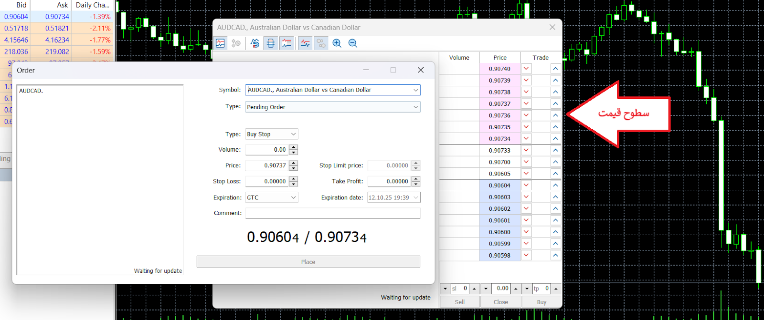Decrease the Stop Loss value with down stepper
The image size is (764, 320).
294,184
